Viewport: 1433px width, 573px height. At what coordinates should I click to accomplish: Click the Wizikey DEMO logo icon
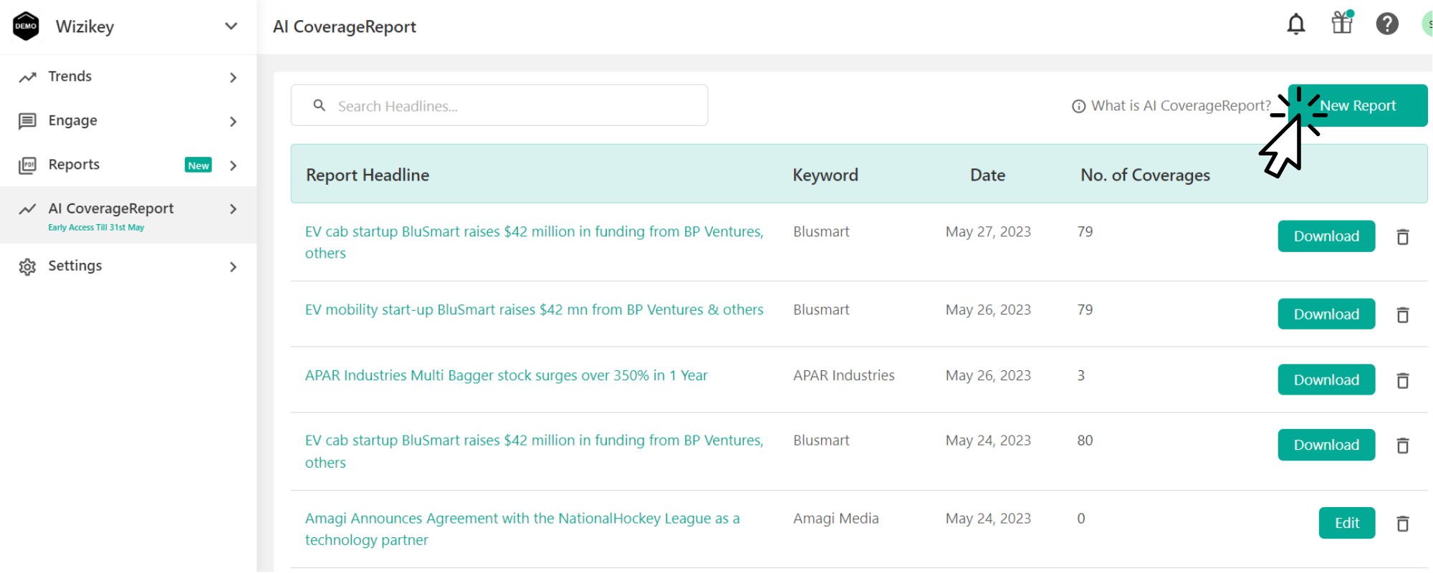click(x=26, y=26)
